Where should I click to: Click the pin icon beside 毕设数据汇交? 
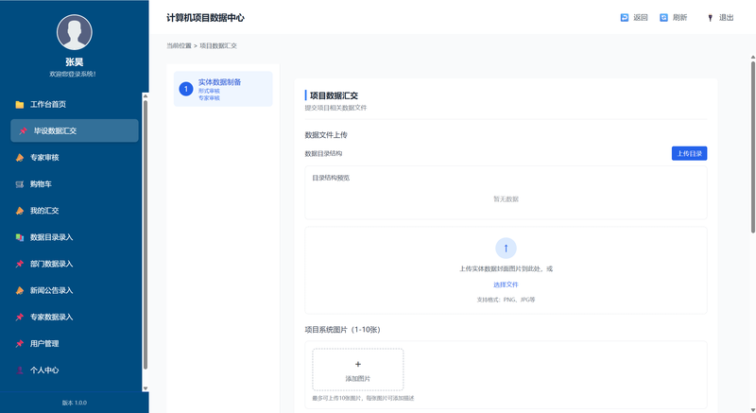pyautogui.click(x=23, y=131)
